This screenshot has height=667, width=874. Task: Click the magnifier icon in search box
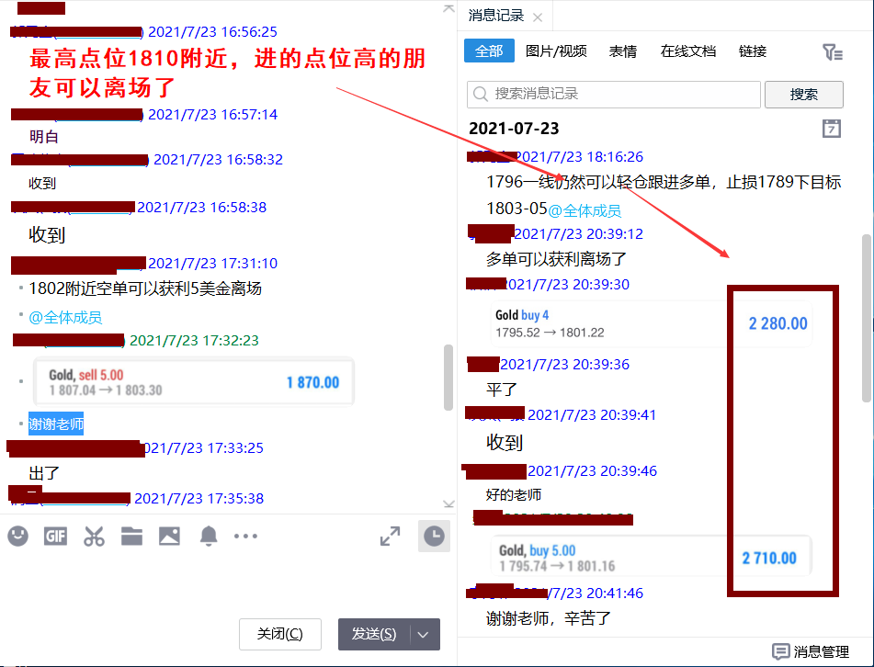click(481, 94)
